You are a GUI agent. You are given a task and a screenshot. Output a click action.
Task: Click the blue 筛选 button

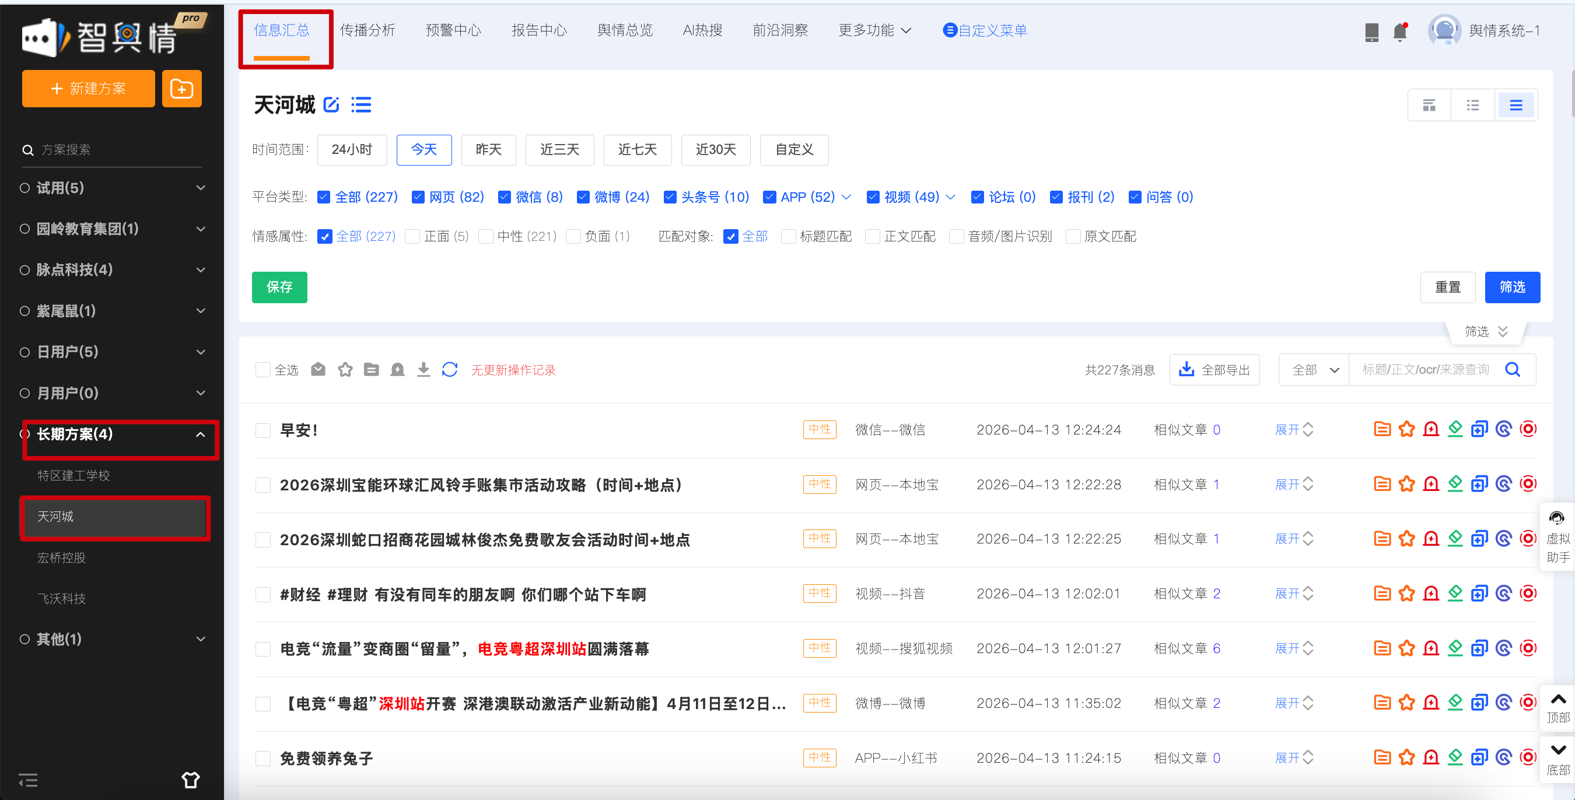click(x=1512, y=287)
